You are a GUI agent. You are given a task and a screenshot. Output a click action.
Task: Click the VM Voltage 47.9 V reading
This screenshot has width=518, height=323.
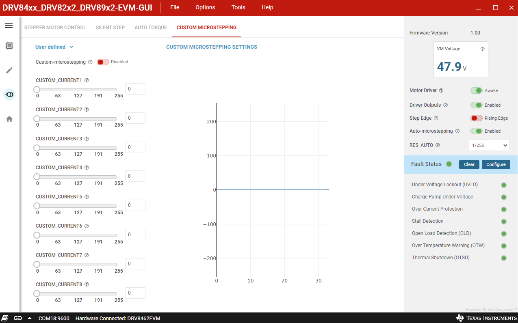coord(452,67)
